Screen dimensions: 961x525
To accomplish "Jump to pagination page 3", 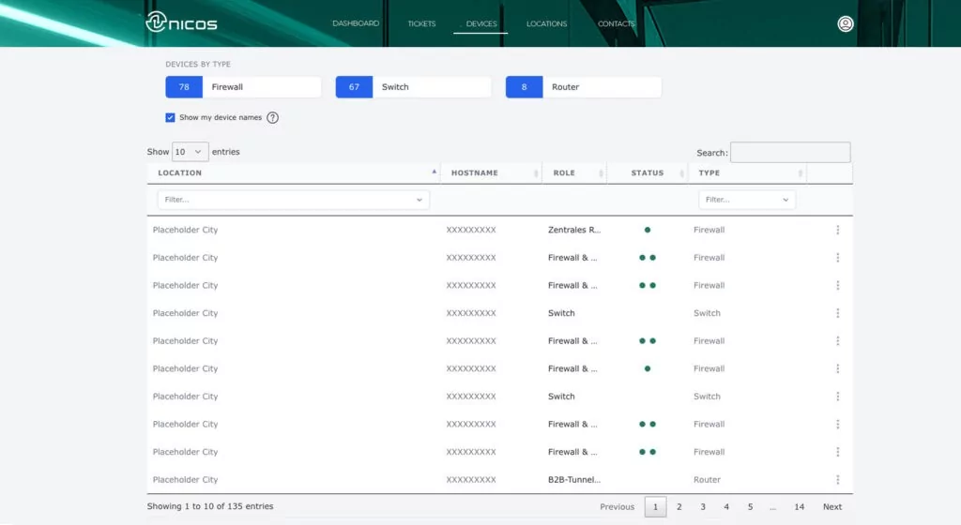I will pyautogui.click(x=703, y=506).
